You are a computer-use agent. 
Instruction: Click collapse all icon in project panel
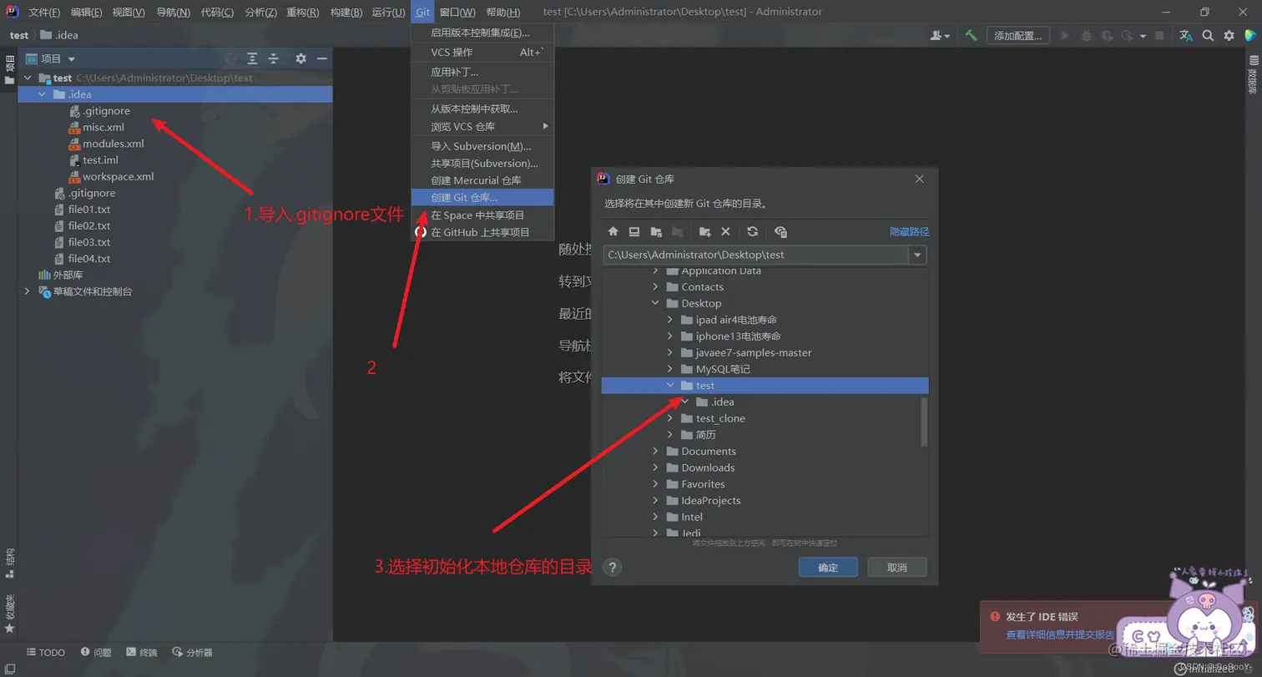[x=273, y=58]
